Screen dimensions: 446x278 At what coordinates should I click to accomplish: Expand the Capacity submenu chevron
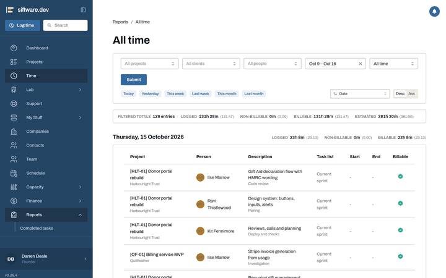[80, 187]
